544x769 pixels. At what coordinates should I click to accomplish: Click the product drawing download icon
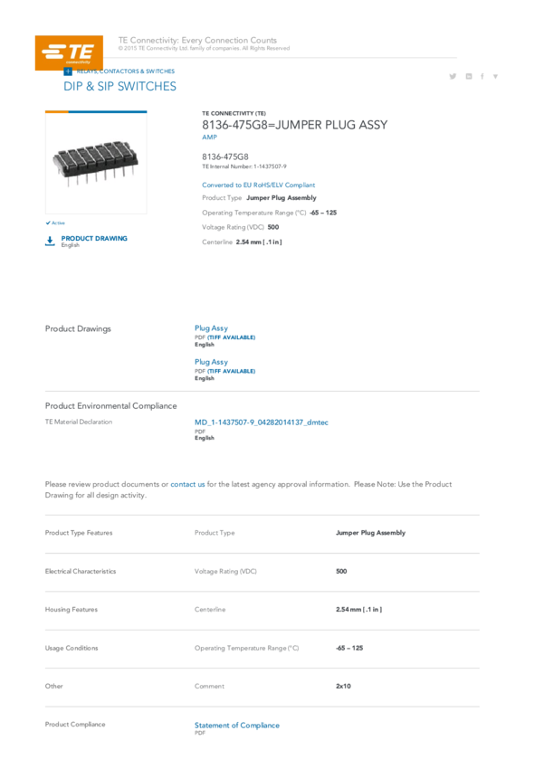[x=50, y=241]
